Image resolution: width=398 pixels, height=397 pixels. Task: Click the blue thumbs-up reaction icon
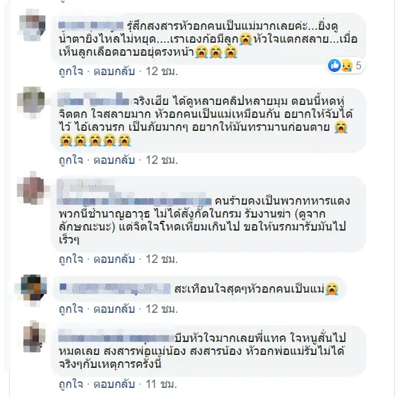[334, 65]
